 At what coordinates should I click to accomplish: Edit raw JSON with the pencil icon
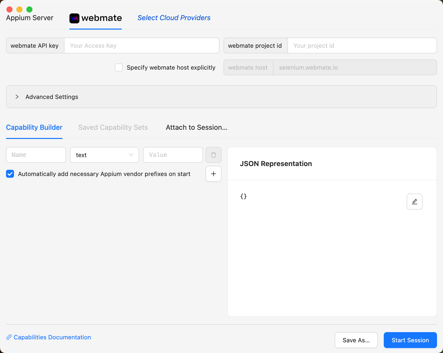[x=415, y=202]
